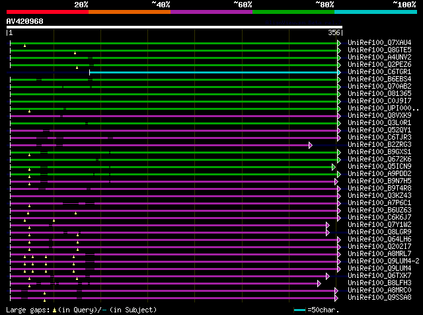The height and width of the screenshot is (315, 423).
Task: Open the UniRef100_A4UNV2 hit label
Action: pos(379,58)
